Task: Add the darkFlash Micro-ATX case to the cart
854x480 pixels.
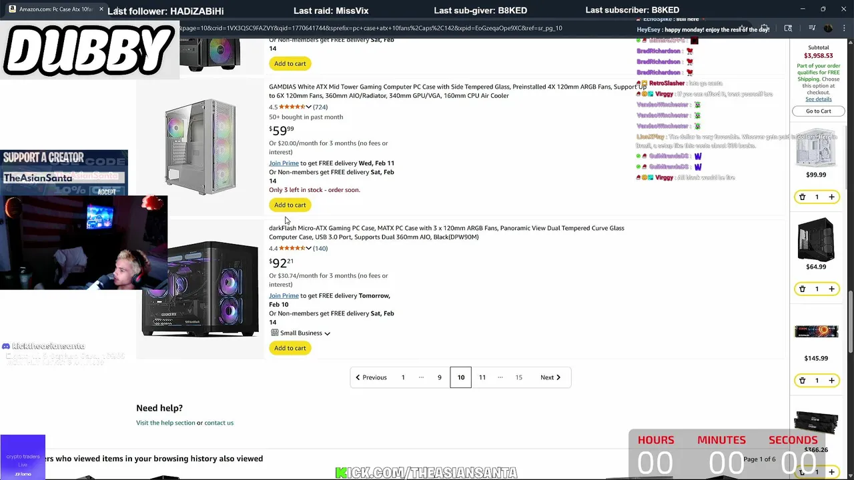Action: [x=290, y=348]
